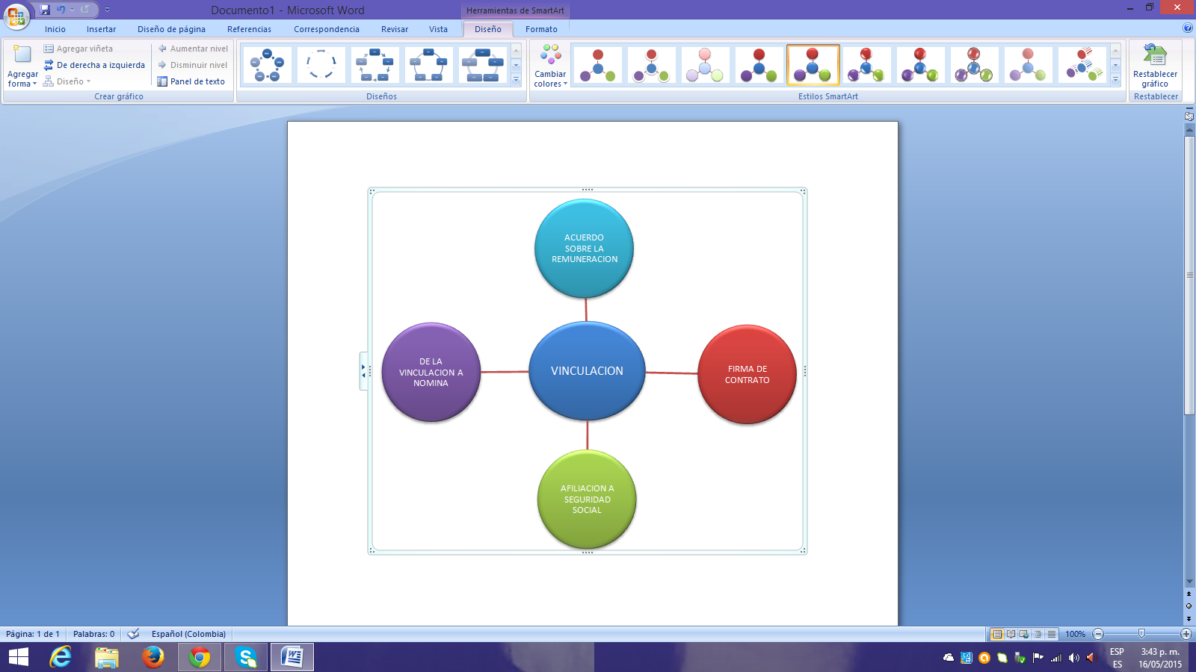Viewport: 1196px width, 672px height.
Task: Select the green AFILIACION A SEGURIDAD SOCIAL circle
Action: (x=587, y=499)
